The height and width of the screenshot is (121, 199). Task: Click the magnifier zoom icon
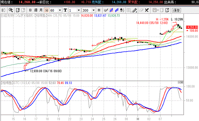tap(11, 10)
